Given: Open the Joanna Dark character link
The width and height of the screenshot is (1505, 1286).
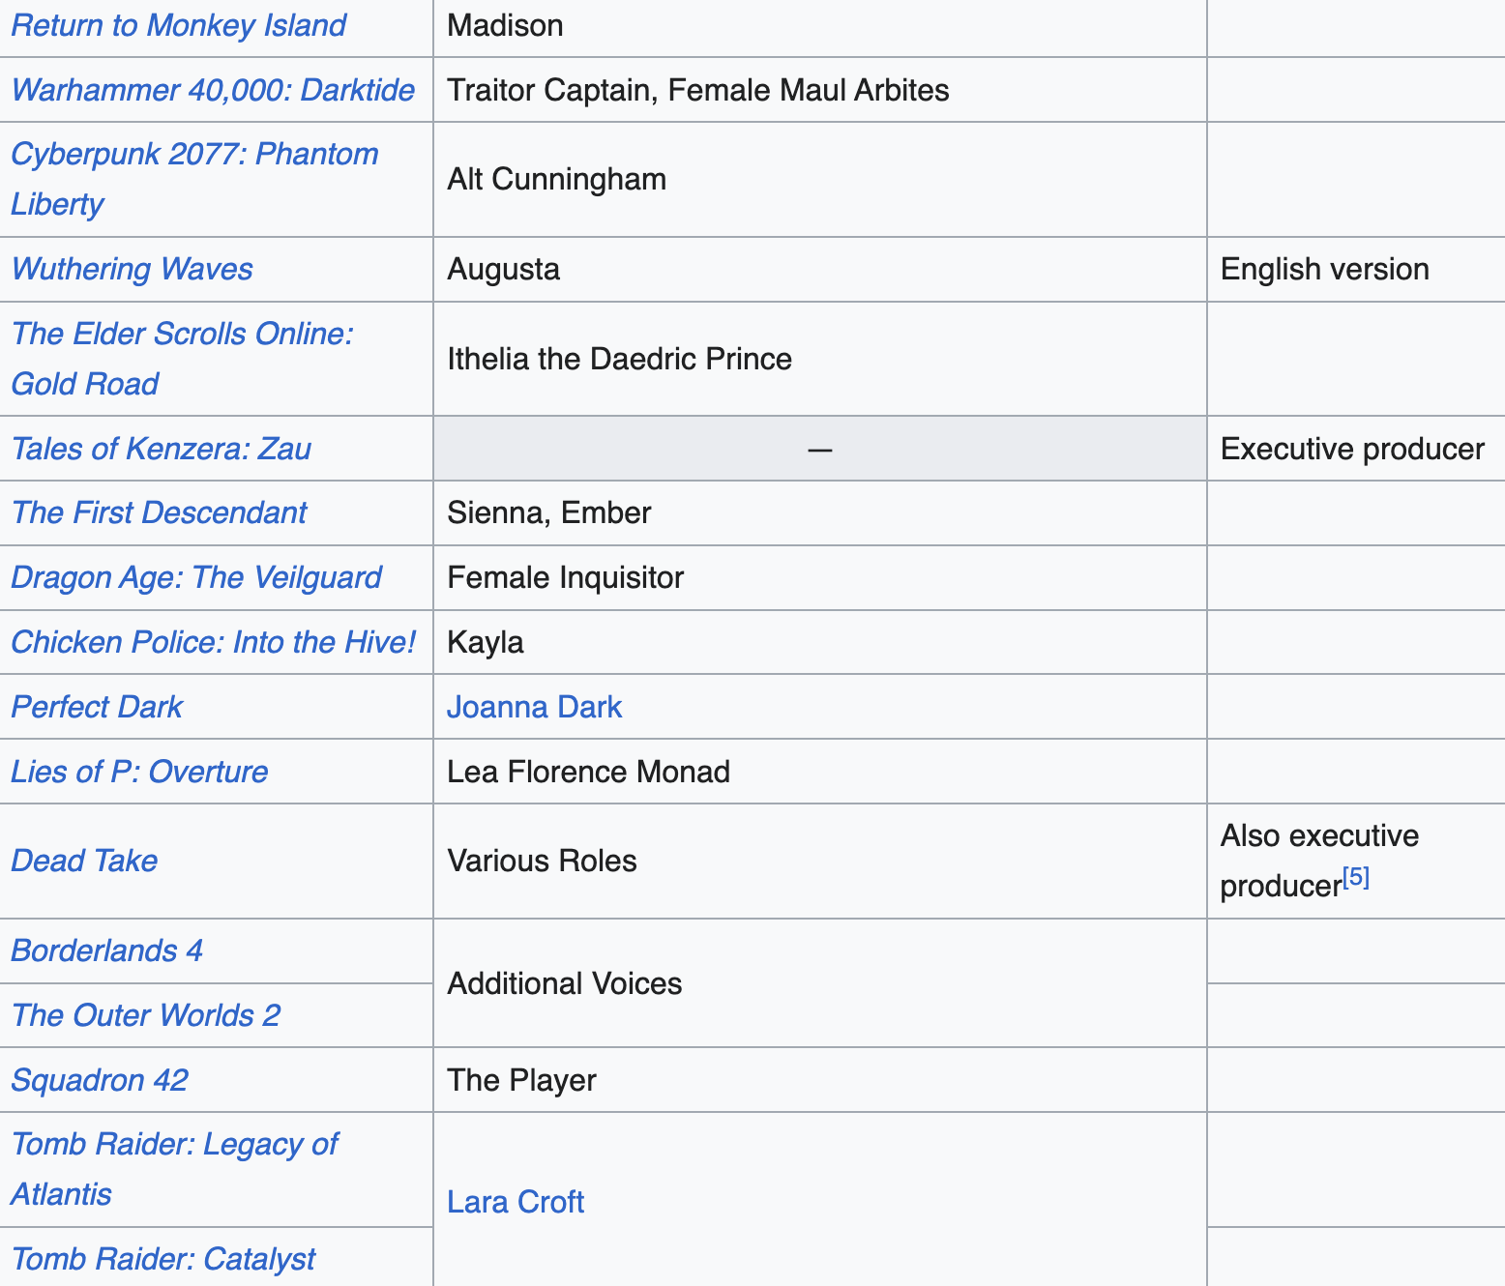Looking at the screenshot, I should 534,707.
